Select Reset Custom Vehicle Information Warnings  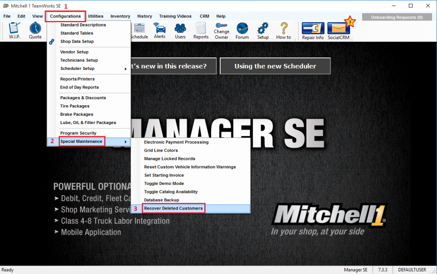point(191,167)
